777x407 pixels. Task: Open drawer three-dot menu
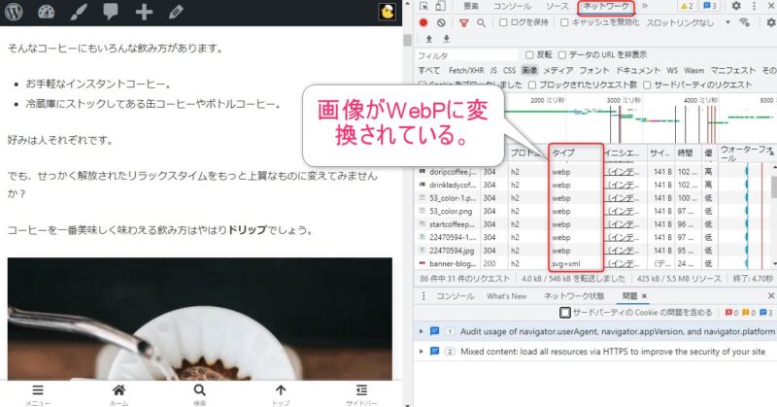tap(423, 296)
